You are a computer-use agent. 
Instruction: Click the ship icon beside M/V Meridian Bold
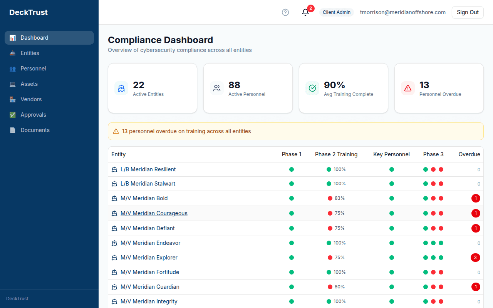pos(114,198)
